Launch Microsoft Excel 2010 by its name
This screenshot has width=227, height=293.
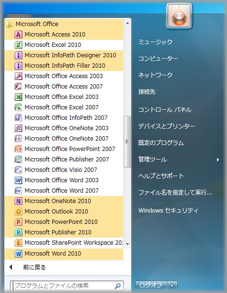53,45
